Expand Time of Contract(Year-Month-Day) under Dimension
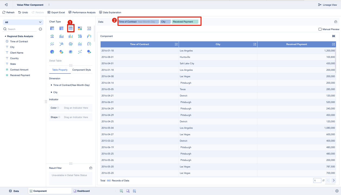 click(51, 85)
